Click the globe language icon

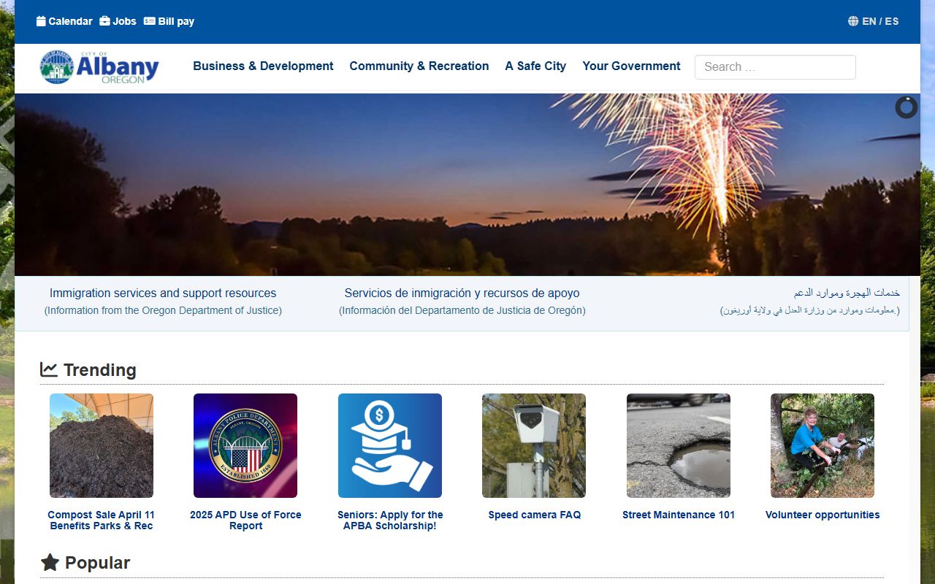click(x=853, y=21)
